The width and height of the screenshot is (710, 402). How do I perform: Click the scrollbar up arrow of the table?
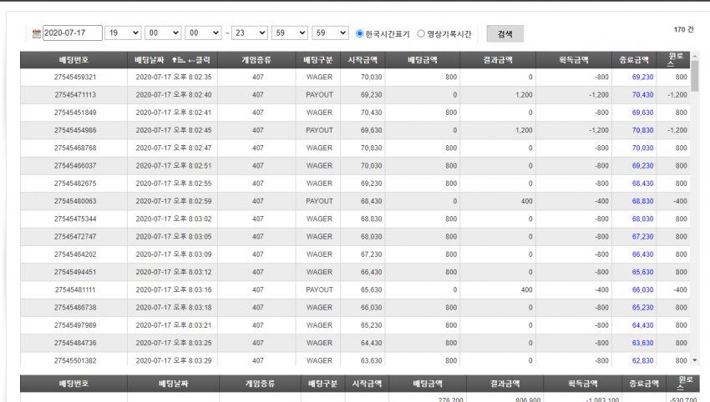[x=695, y=55]
